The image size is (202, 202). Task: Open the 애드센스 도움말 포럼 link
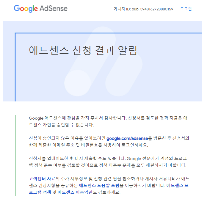point(99,185)
